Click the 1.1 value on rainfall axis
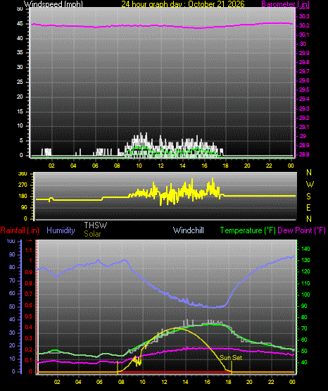This screenshot has width=328, height=391. (29, 250)
